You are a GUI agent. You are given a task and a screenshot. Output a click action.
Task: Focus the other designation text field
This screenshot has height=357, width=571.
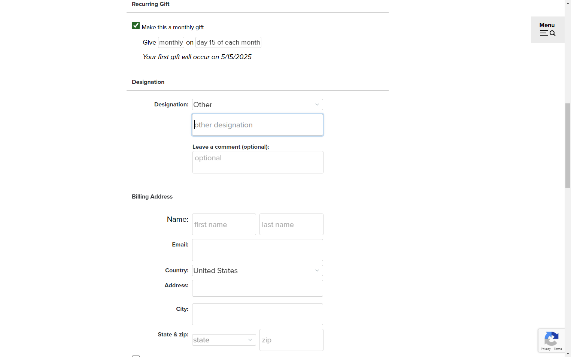tap(258, 125)
